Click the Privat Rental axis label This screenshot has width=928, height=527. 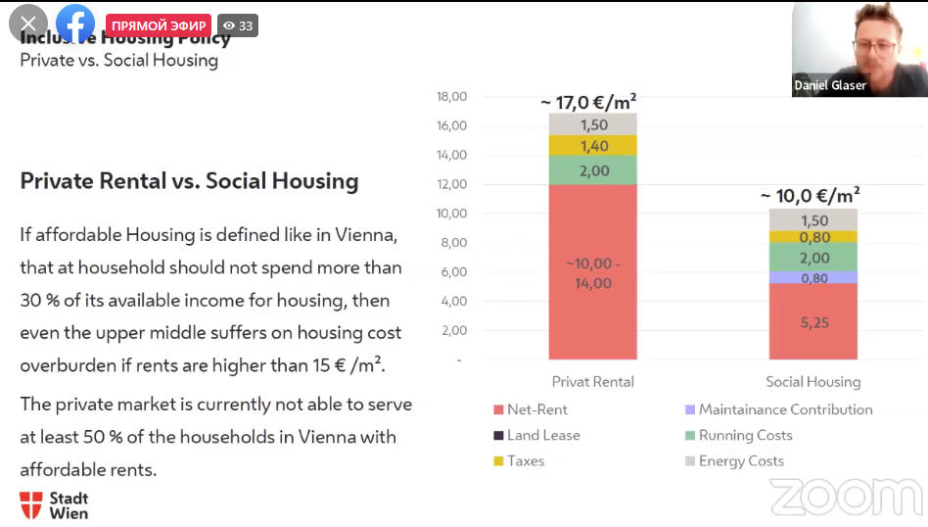(x=593, y=382)
